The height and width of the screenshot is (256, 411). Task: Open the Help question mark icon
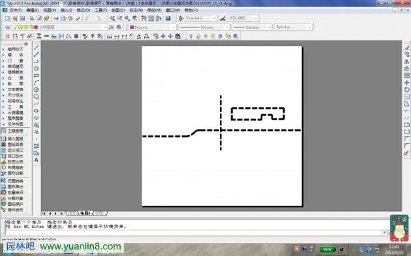pos(168,18)
